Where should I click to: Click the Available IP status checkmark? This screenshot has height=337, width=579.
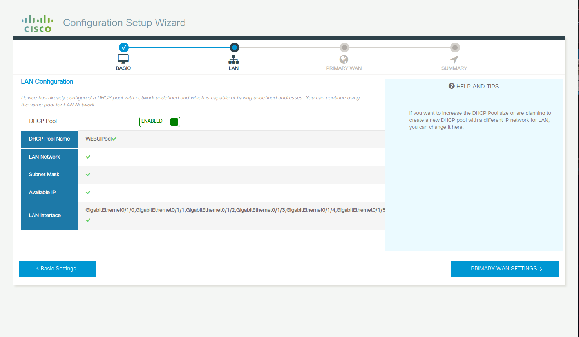point(88,192)
